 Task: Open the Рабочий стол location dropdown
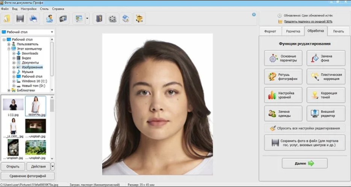point(52,32)
